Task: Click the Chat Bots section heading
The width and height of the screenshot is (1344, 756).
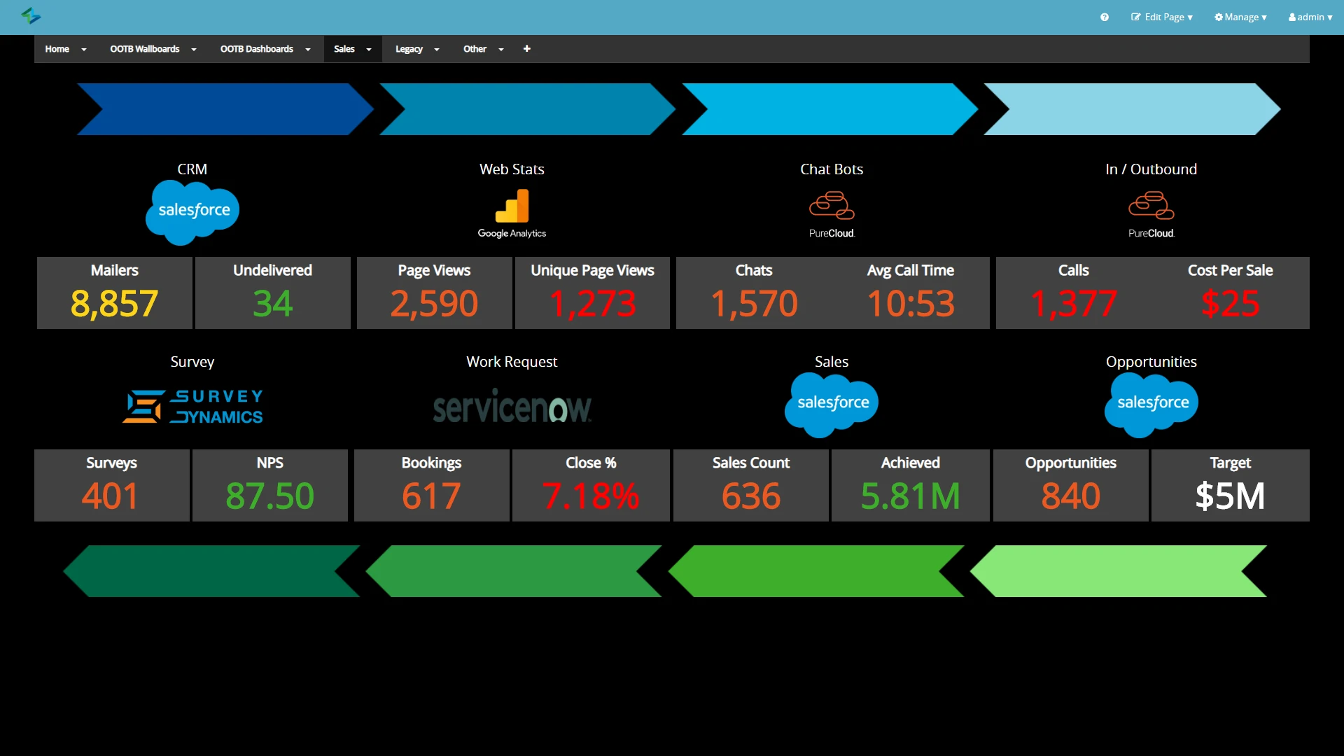Action: pyautogui.click(x=832, y=169)
